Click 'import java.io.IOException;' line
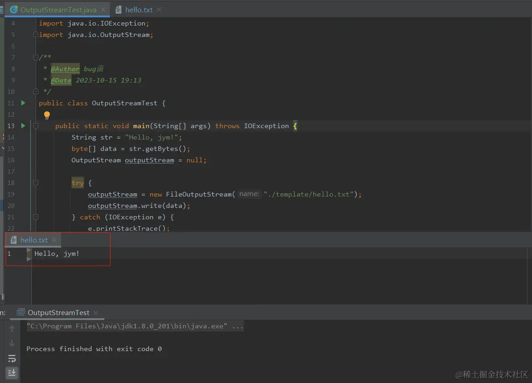This screenshot has width=532, height=383. click(94, 23)
